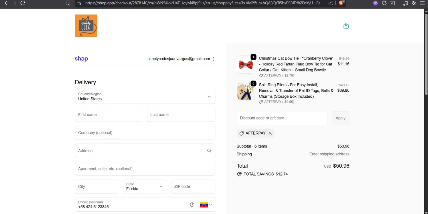The image size is (428, 214).
Task: Click the Apply discount button
Action: point(340,118)
